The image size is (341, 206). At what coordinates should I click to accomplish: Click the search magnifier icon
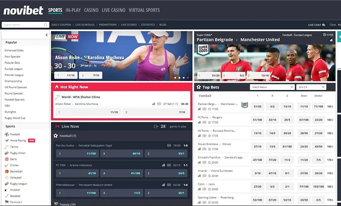pos(45,25)
